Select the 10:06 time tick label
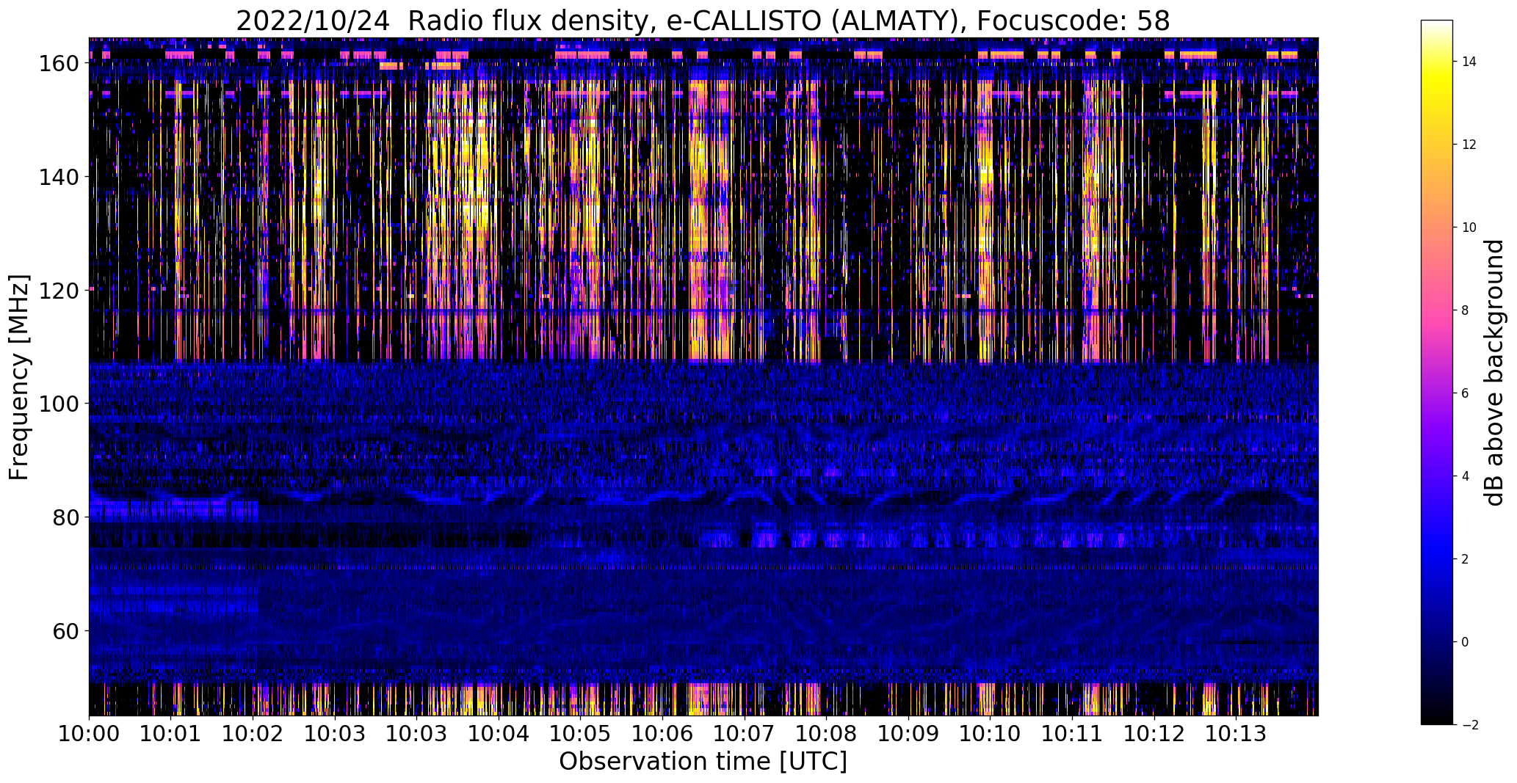The width and height of the screenshot is (1517, 783). click(x=662, y=733)
